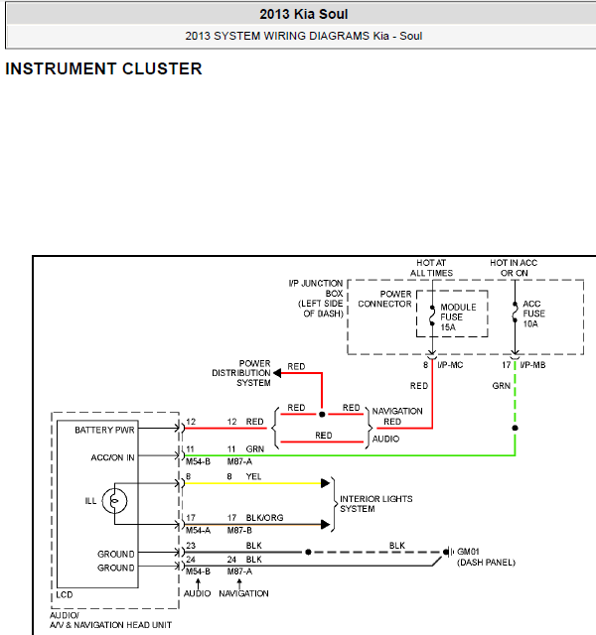Click the "I/P-MB" connector label
The height and width of the screenshot is (635, 596).
tap(532, 365)
